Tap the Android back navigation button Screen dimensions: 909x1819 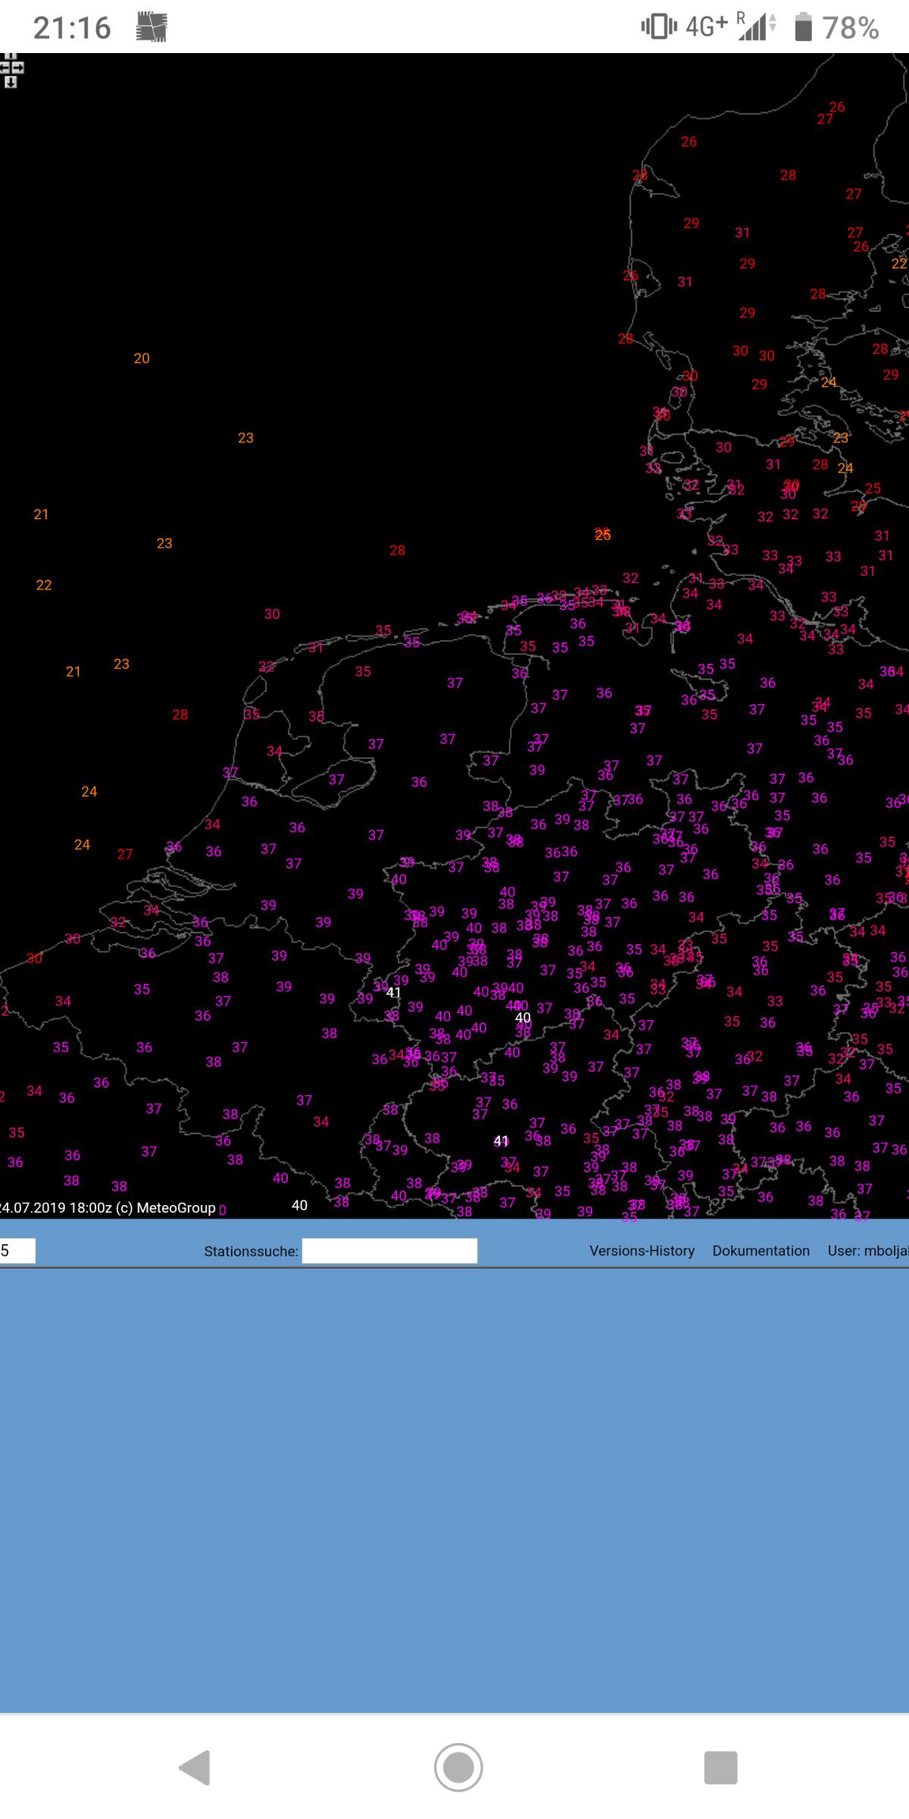(x=195, y=1767)
